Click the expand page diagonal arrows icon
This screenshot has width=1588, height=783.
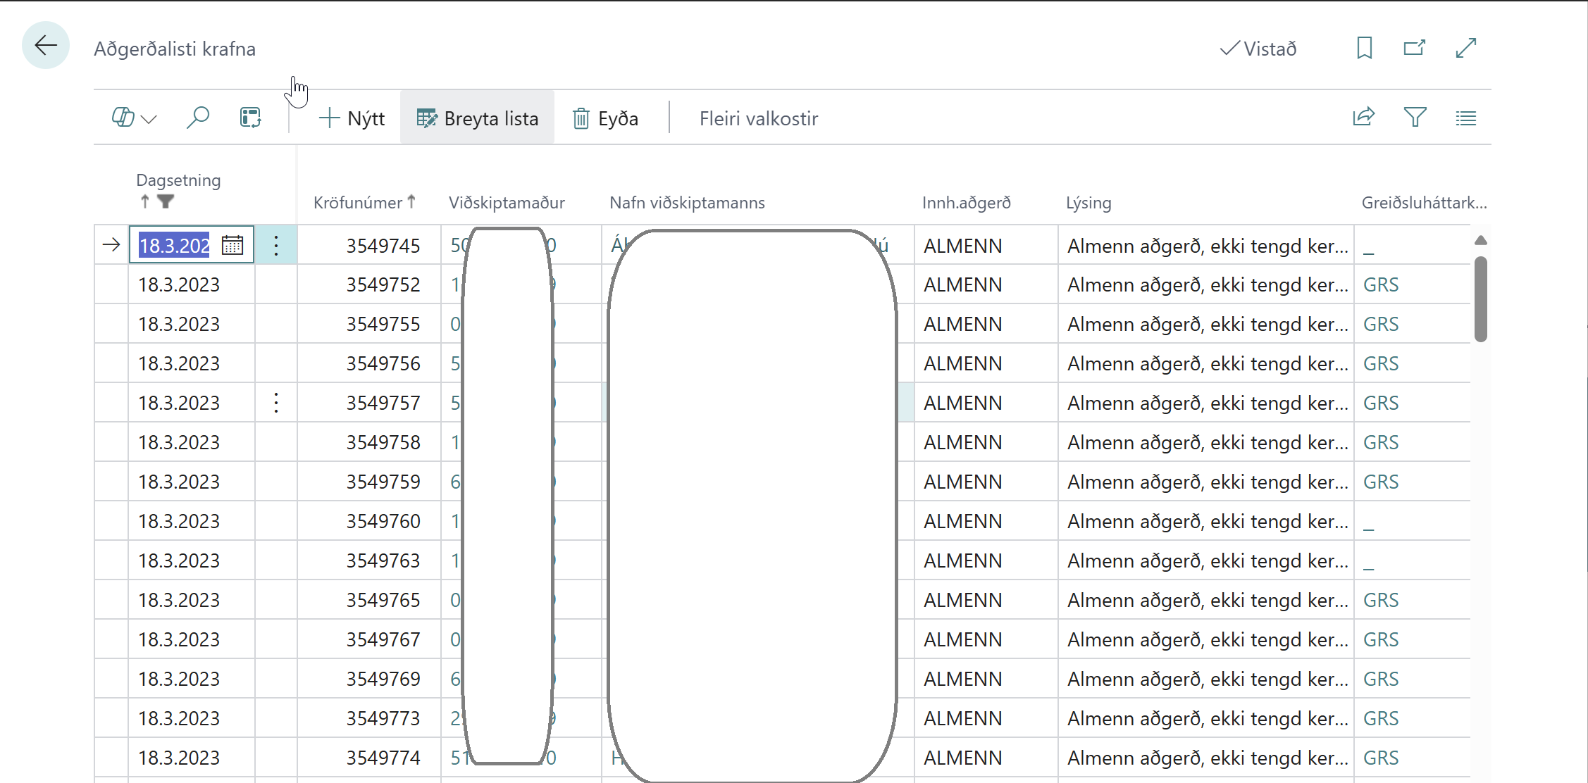tap(1465, 48)
